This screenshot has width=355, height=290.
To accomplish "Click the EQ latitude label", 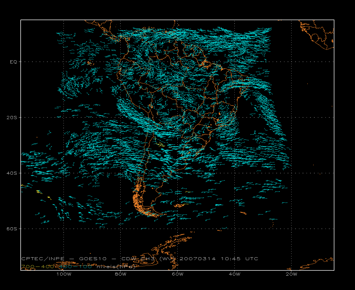I will point(13,62).
